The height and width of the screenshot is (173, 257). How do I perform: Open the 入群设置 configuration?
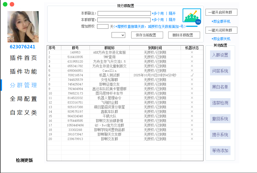click(220, 55)
